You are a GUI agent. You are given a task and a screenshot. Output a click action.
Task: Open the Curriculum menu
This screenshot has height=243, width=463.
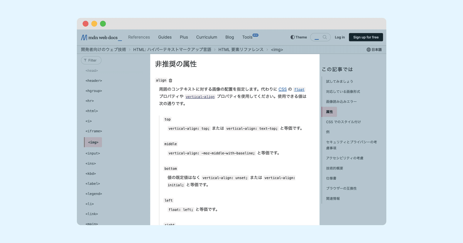coord(206,37)
